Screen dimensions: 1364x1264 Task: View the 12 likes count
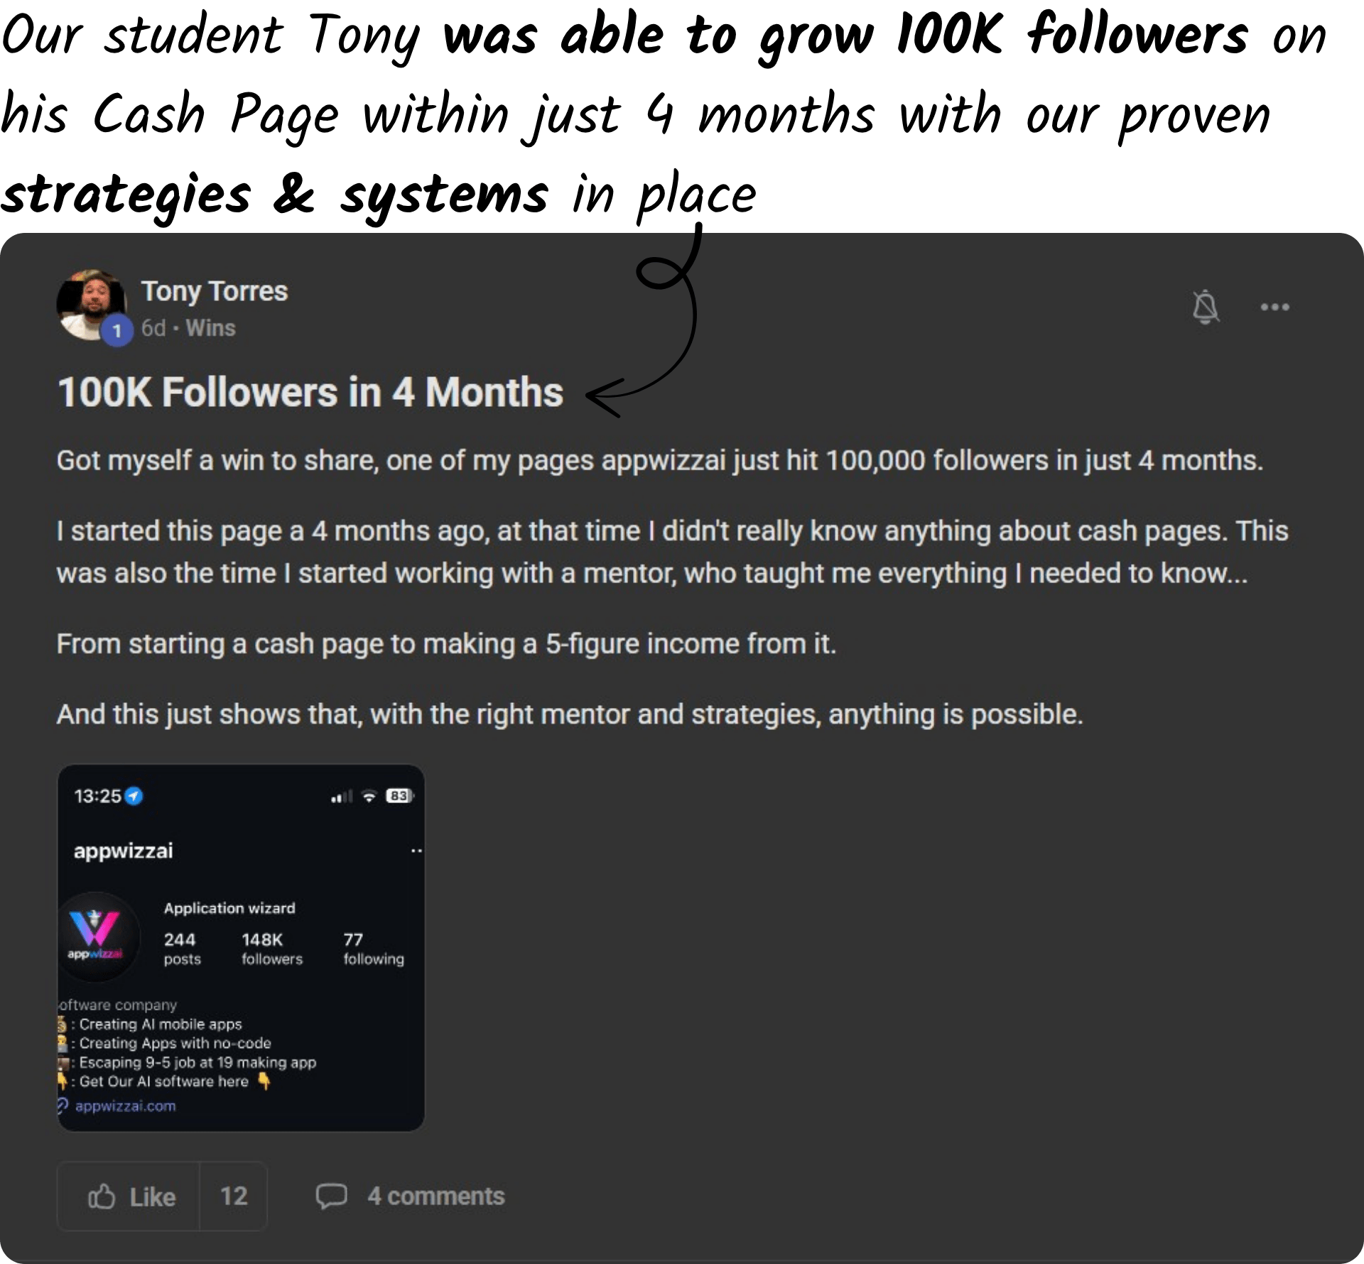(234, 1197)
